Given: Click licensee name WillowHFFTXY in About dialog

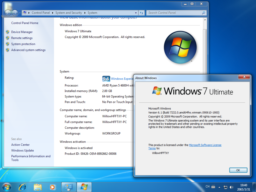Looking at the screenshot, I should click(x=160, y=153).
